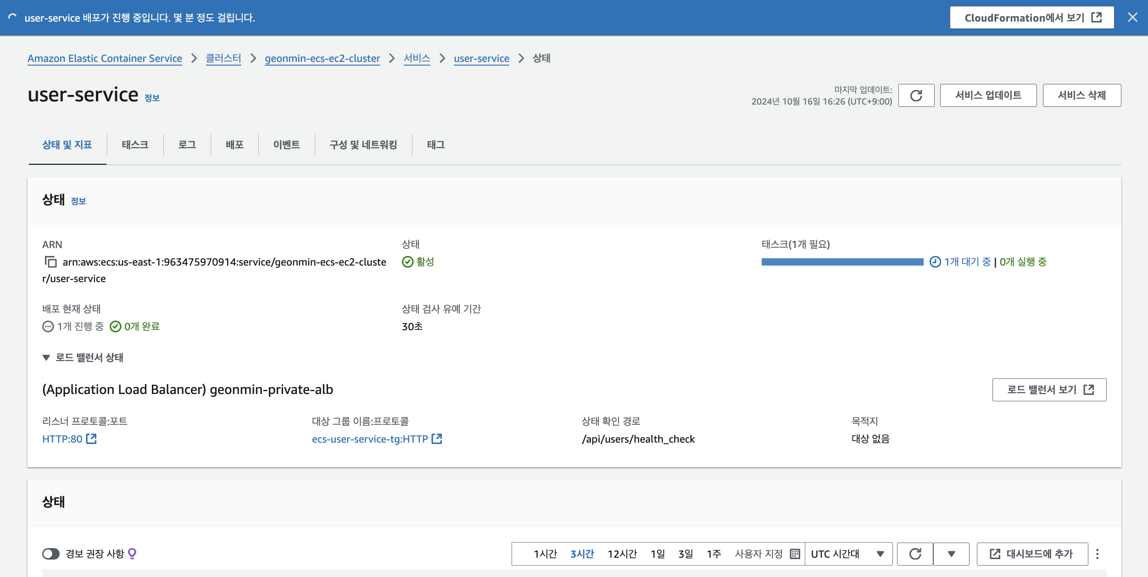Refresh the metrics with the chart refresh icon
Screen dimensions: 1148x577
tap(915, 554)
